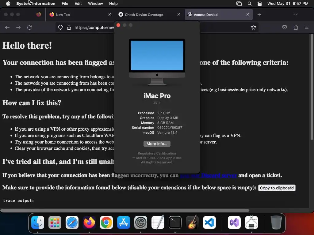This screenshot has width=314, height=235.
Task: Close the New Tab tab
Action: [x=110, y=14]
